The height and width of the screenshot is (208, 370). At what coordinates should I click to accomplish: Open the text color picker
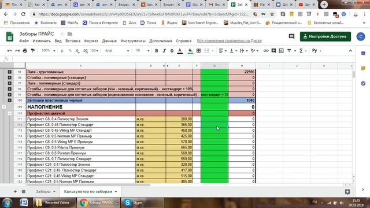[180, 51]
